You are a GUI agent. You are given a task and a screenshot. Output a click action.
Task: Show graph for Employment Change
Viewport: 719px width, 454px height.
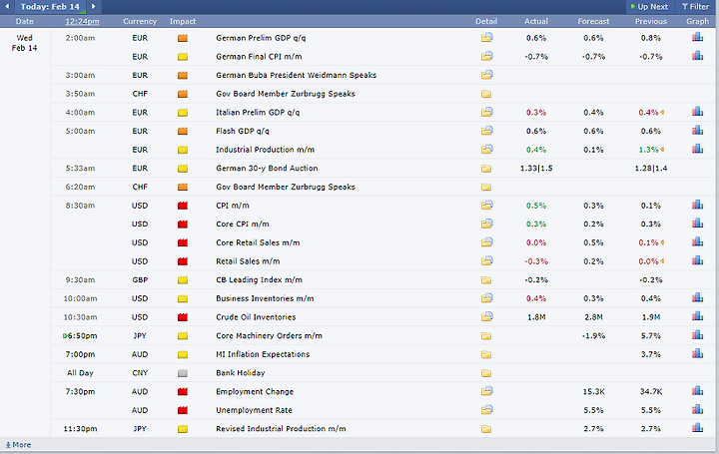click(697, 391)
